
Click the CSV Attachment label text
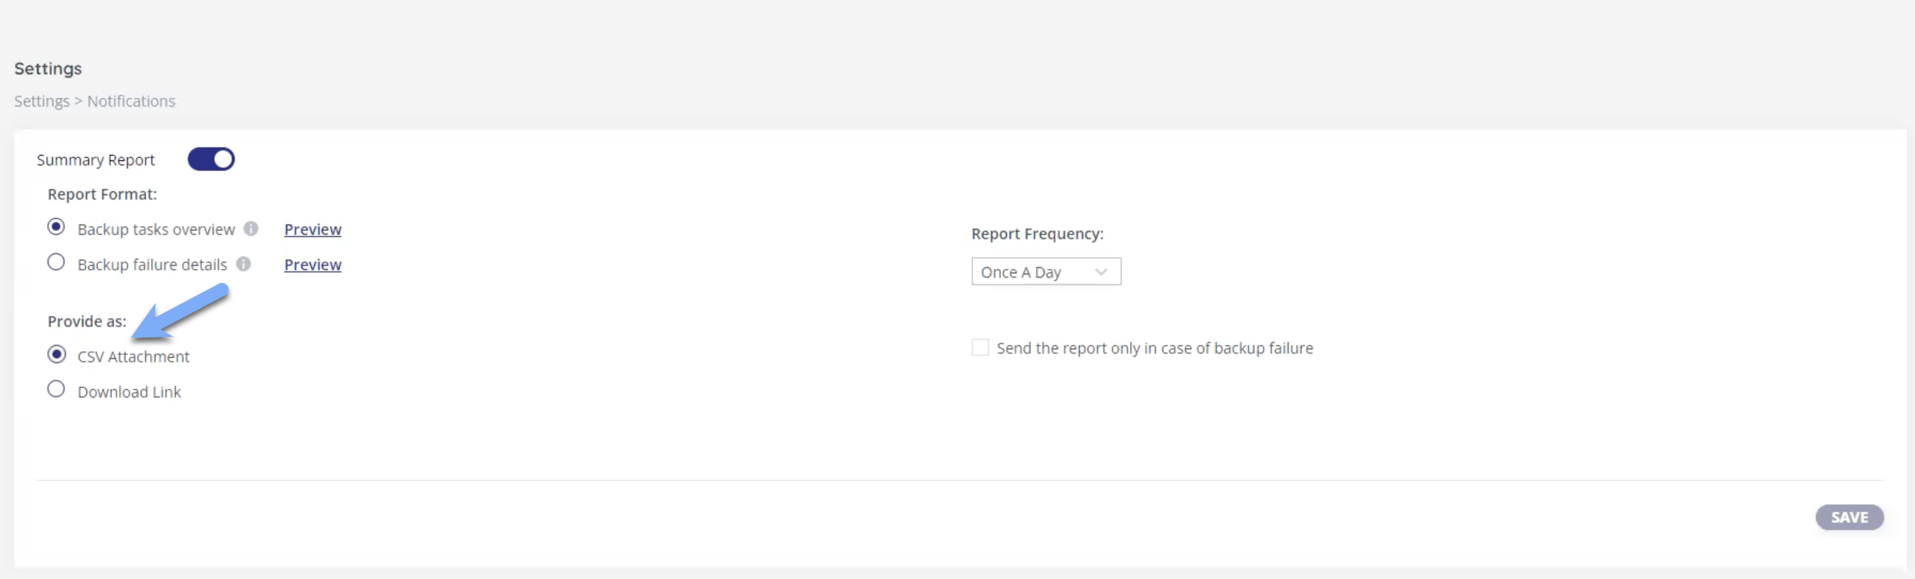pos(133,357)
